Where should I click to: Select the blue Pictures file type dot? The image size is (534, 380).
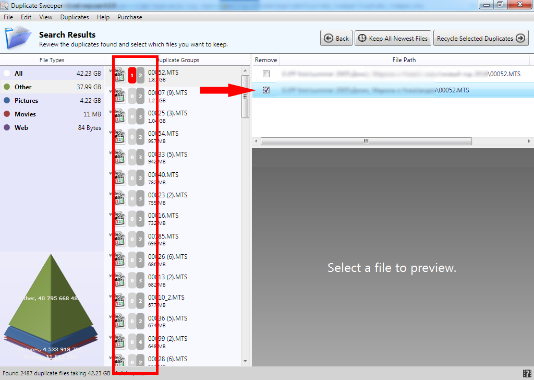point(7,101)
